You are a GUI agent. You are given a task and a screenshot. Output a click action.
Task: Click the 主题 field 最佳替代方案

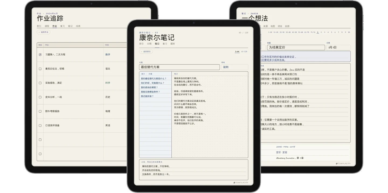(x=179, y=67)
